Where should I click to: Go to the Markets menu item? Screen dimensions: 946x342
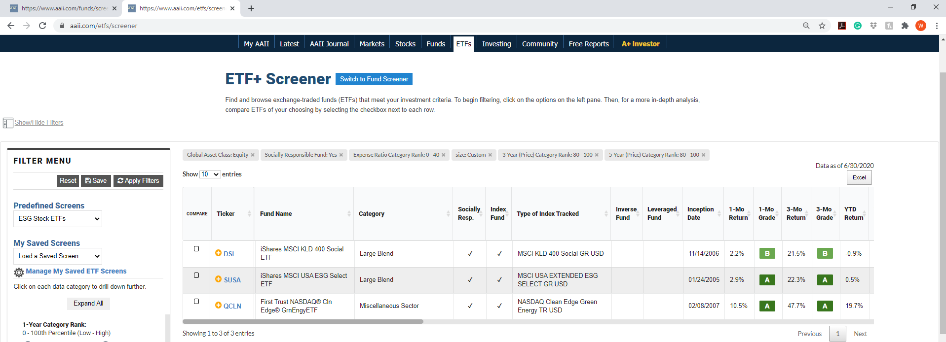(372, 44)
